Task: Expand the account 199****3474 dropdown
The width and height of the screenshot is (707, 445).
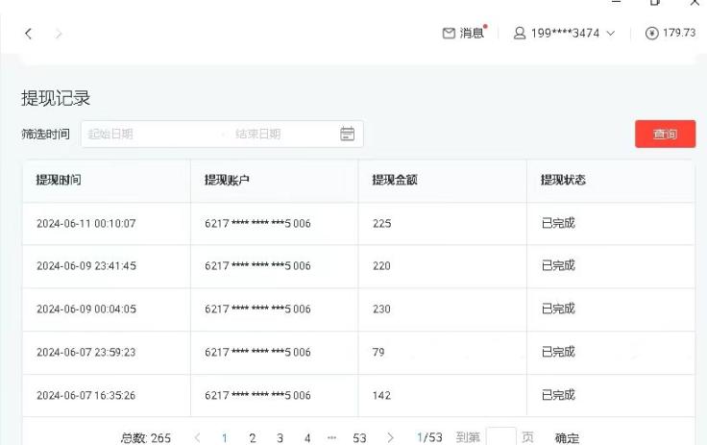Action: [610, 33]
